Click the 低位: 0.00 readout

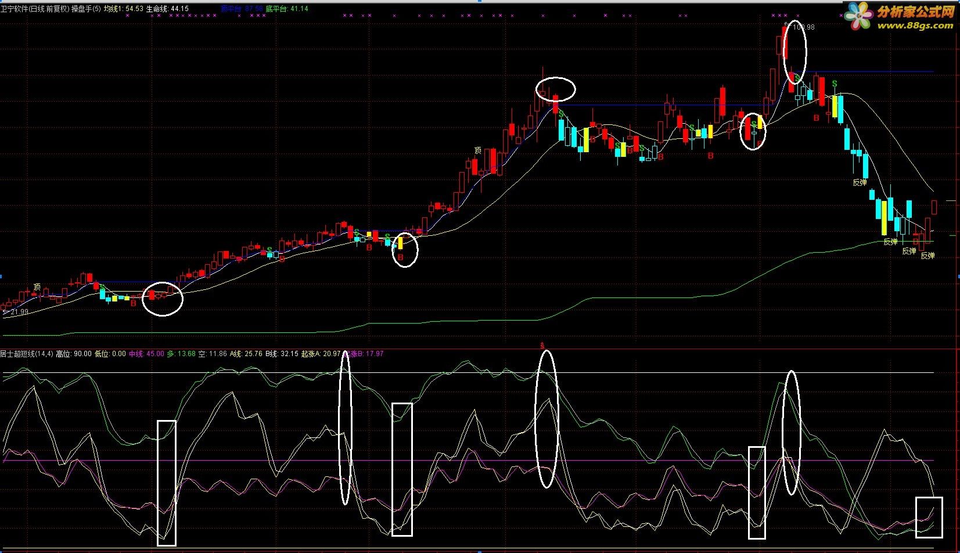coord(110,353)
